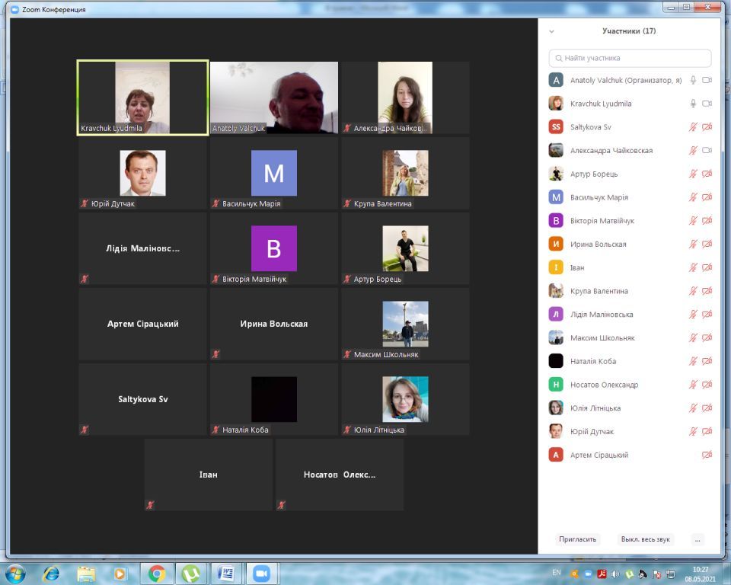Click camera icon for Александра Чайковская in list
Viewport: 731px width, 585px height.
coord(707,151)
